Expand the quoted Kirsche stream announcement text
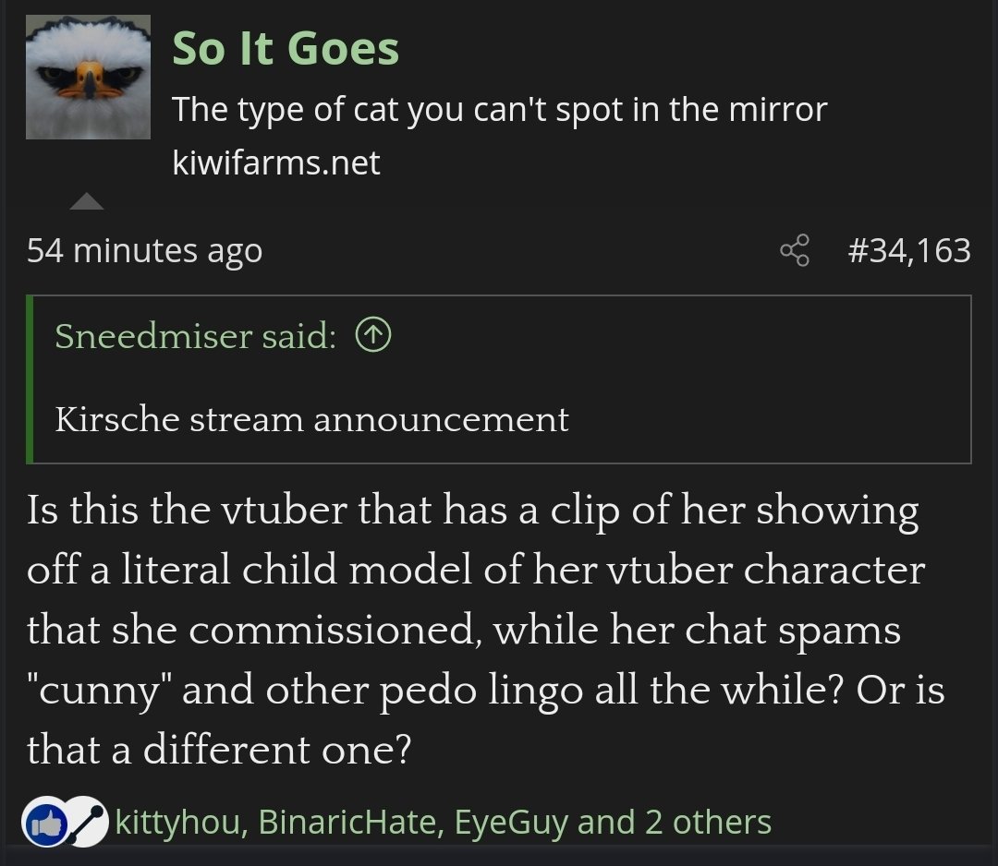 pyautogui.click(x=311, y=419)
